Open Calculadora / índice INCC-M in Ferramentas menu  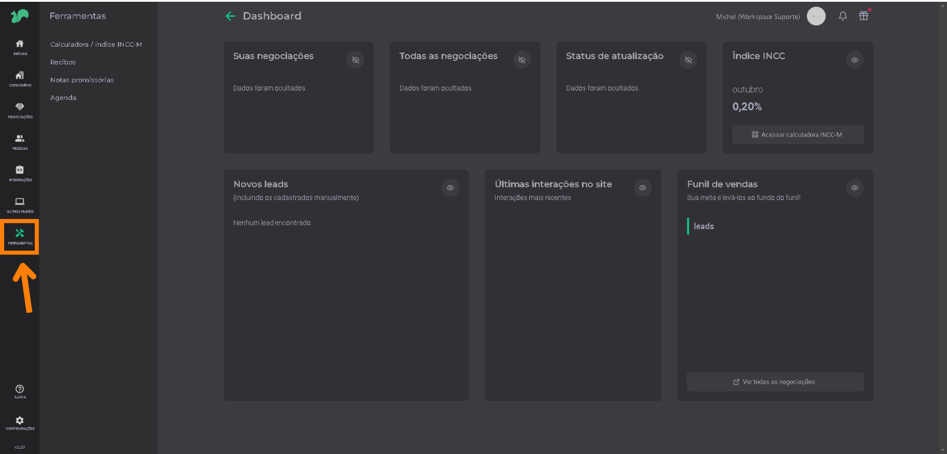pyautogui.click(x=96, y=44)
